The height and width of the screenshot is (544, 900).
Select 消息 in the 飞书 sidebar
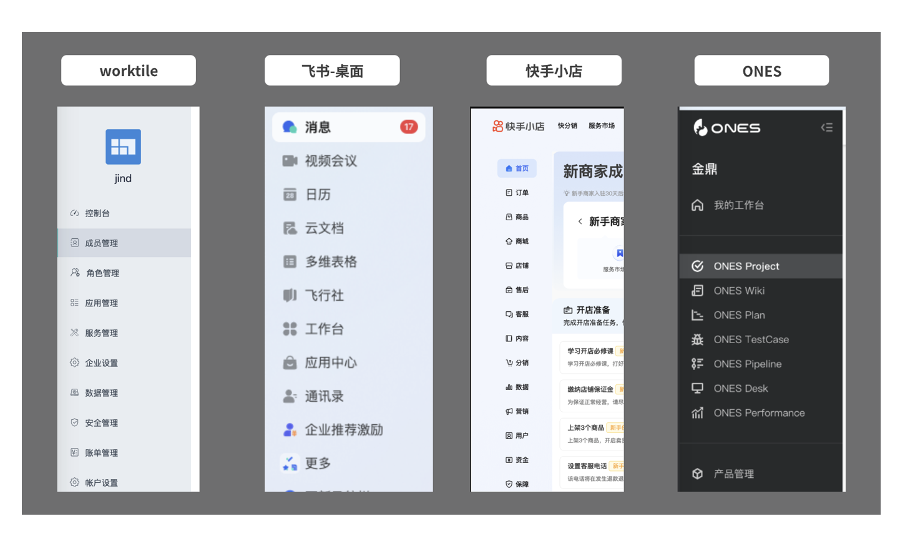point(318,127)
